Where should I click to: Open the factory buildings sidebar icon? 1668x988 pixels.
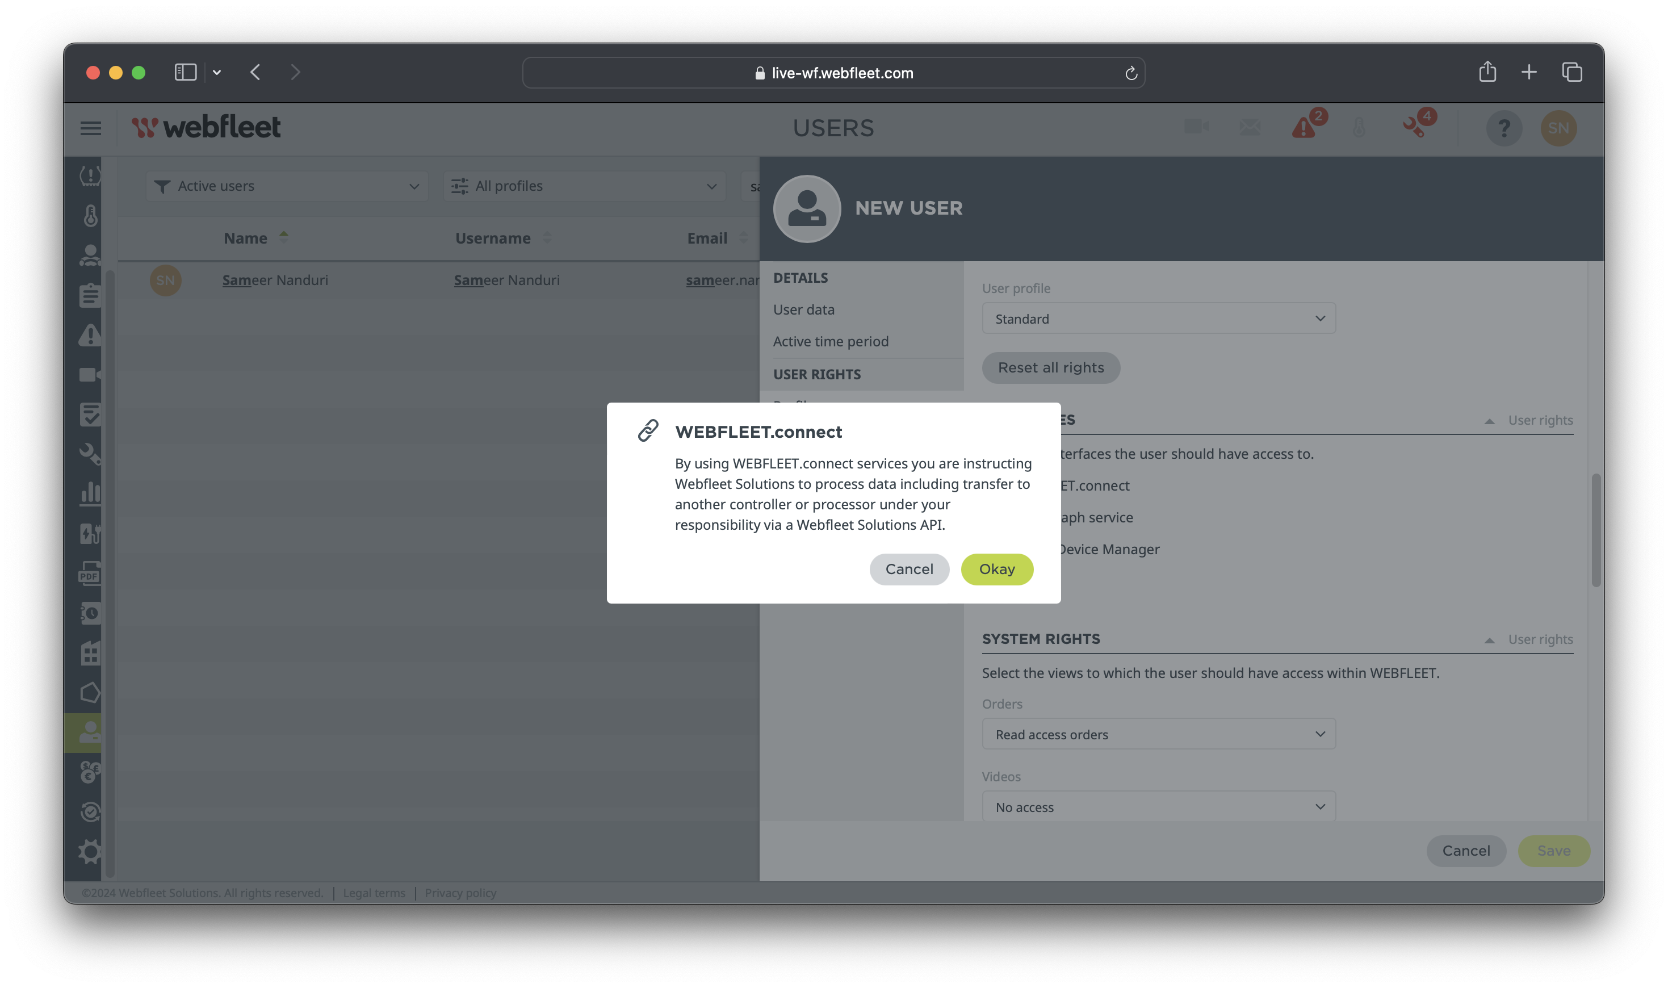click(90, 653)
